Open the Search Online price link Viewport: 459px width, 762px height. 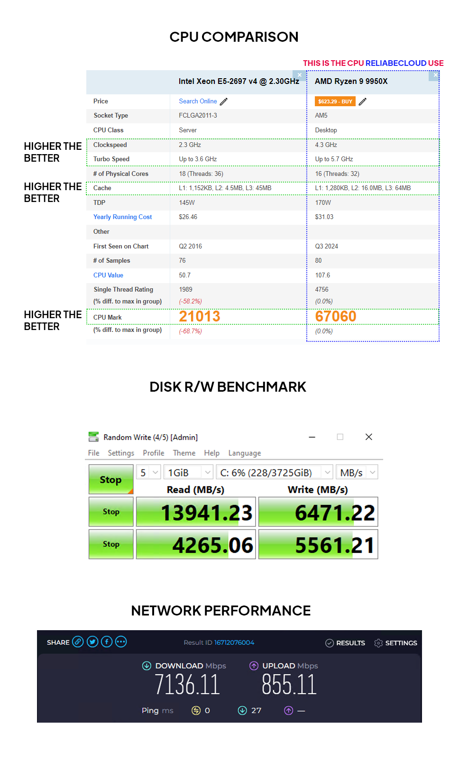[x=198, y=101]
